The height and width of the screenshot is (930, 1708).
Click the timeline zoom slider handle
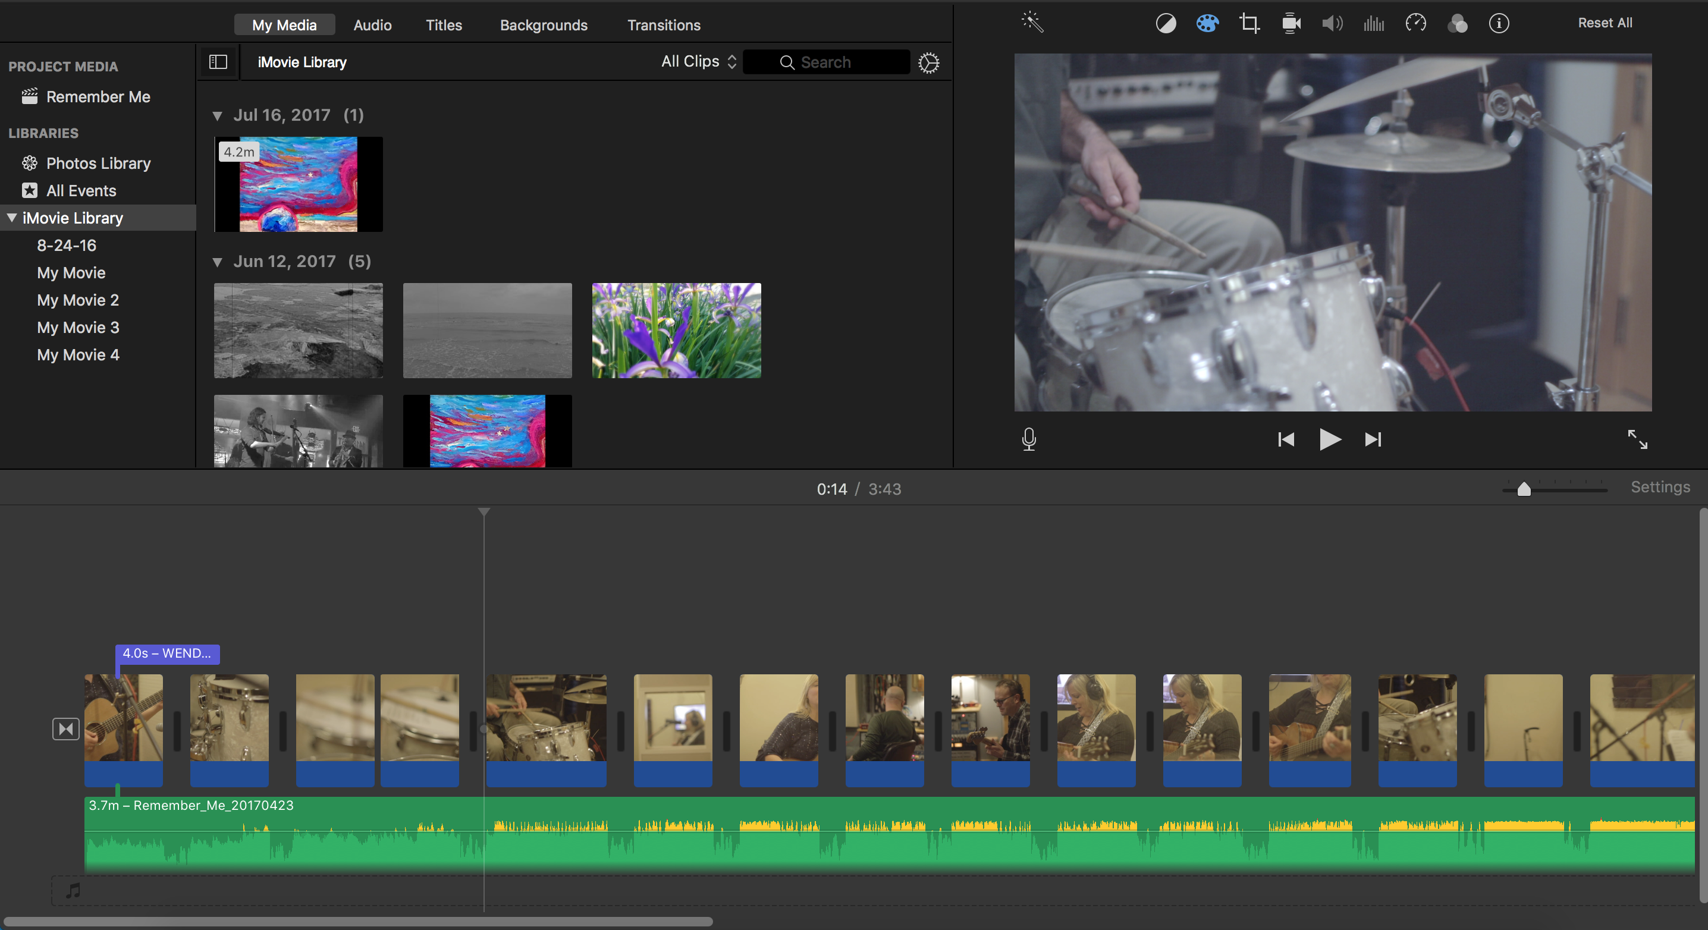tap(1524, 489)
